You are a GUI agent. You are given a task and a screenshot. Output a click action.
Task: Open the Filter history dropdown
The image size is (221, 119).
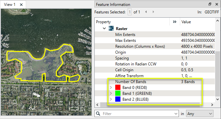[176, 114]
